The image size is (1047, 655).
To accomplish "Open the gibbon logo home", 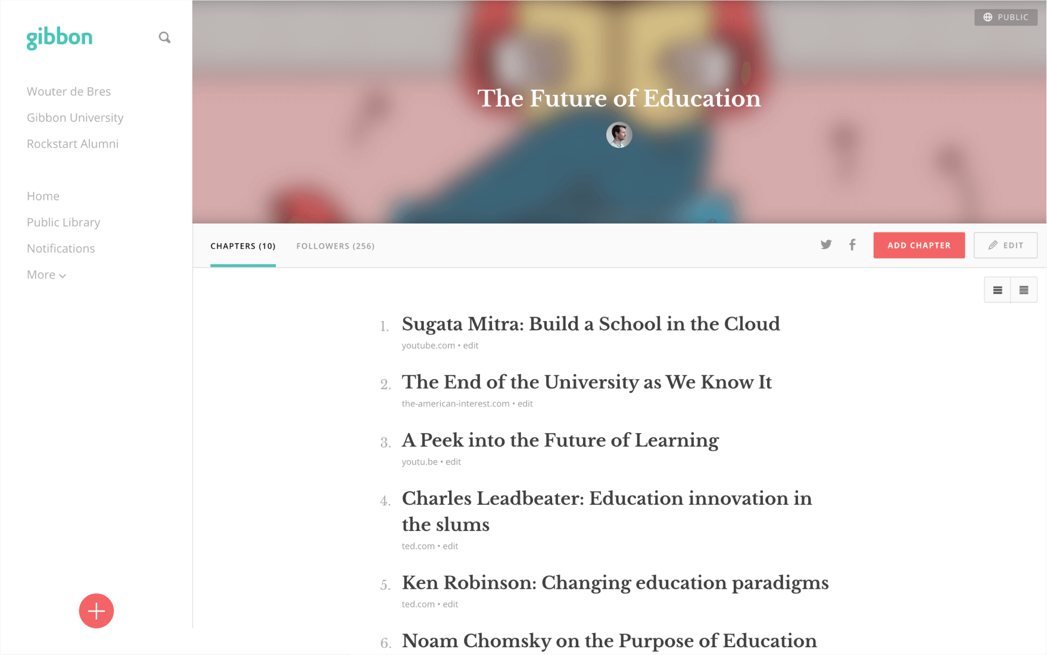I will click(x=60, y=38).
